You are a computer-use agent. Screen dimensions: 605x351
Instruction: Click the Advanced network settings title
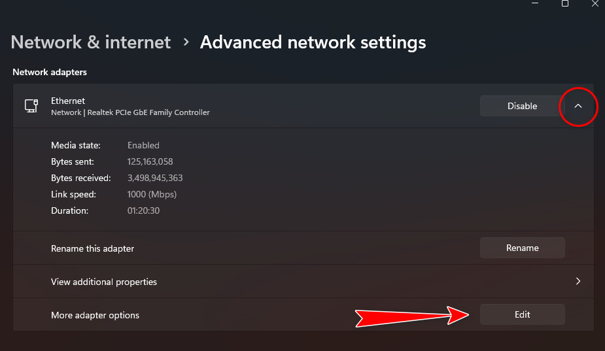[x=313, y=42]
